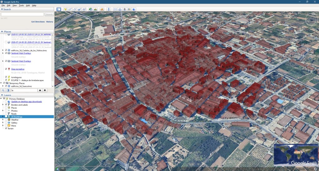The image size is (319, 171).
Task: Open the planet switcher (Saturn icon)
Action: pos(102,9)
